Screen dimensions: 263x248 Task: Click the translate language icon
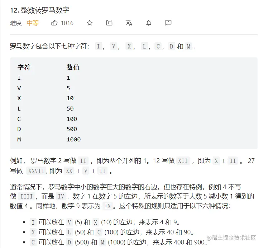129,23
